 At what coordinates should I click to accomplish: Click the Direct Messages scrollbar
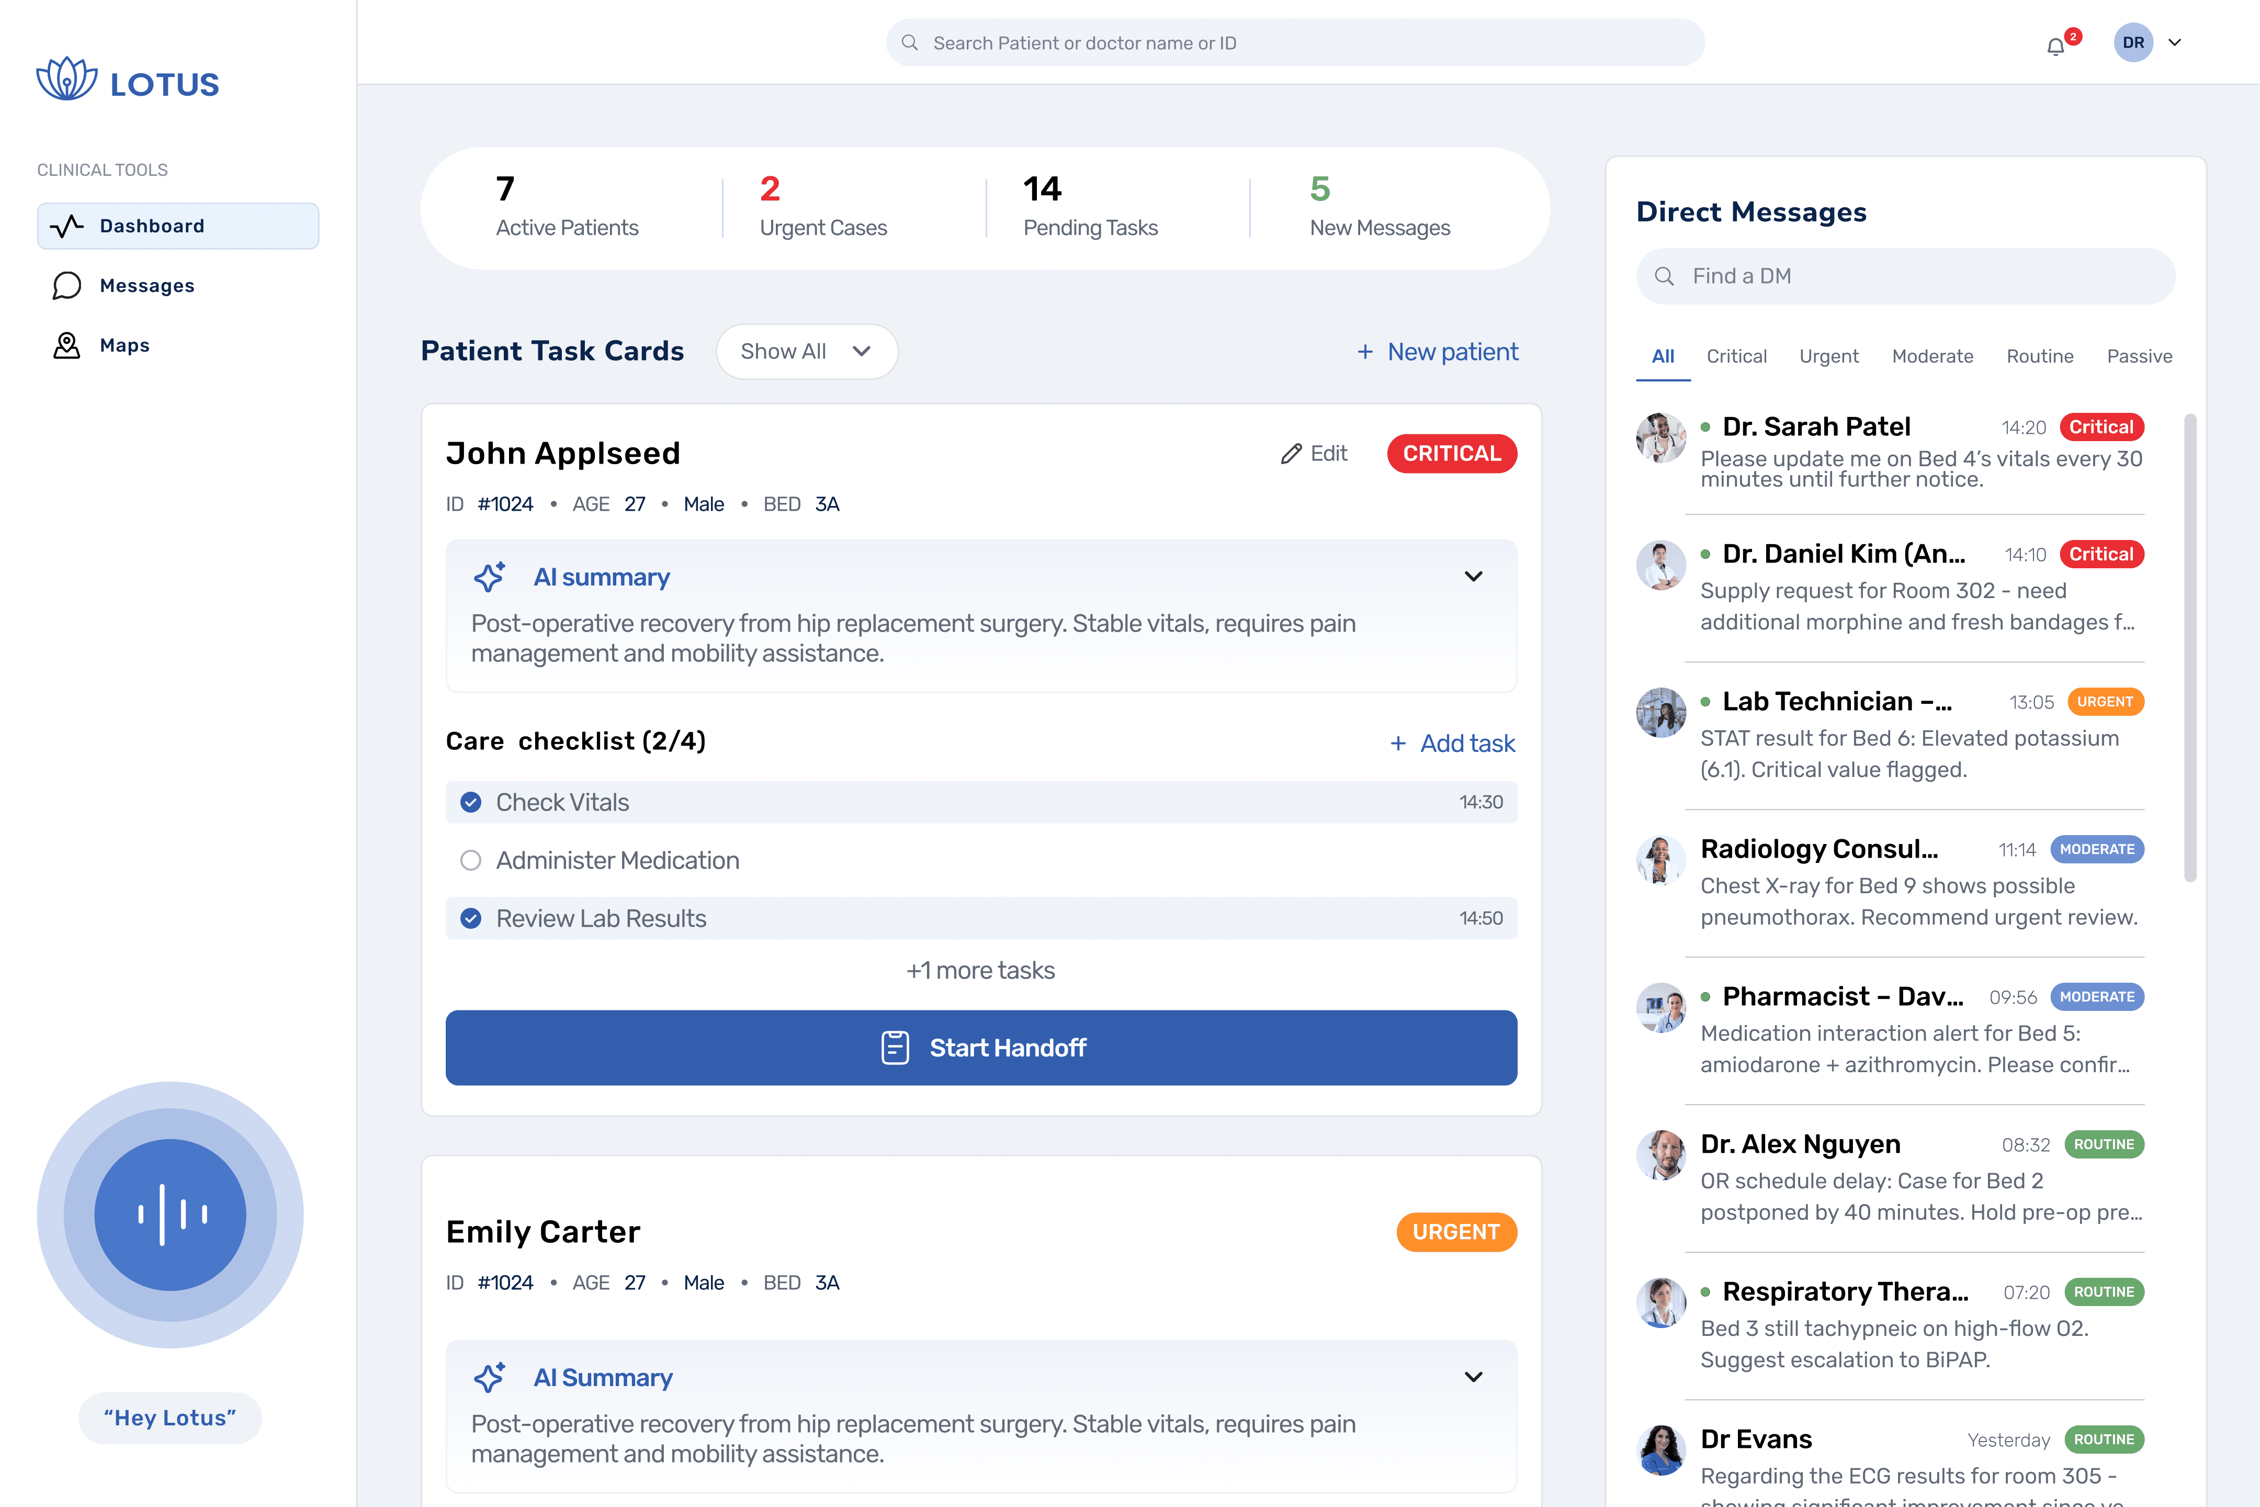tap(2190, 648)
